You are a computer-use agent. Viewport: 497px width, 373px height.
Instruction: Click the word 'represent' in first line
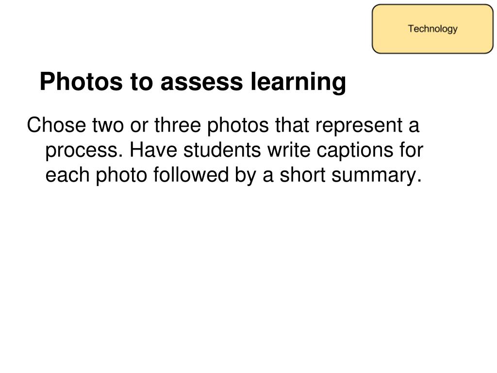pyautogui.click(x=359, y=126)
